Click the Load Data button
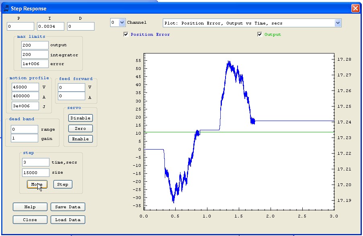Viewport: 363px width, 236px height. tap(68, 220)
